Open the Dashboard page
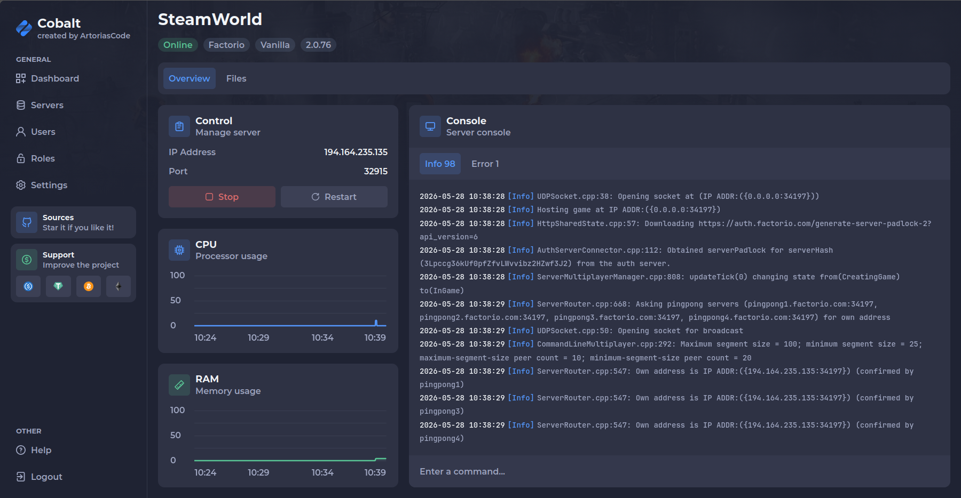The width and height of the screenshot is (961, 498). [48, 78]
